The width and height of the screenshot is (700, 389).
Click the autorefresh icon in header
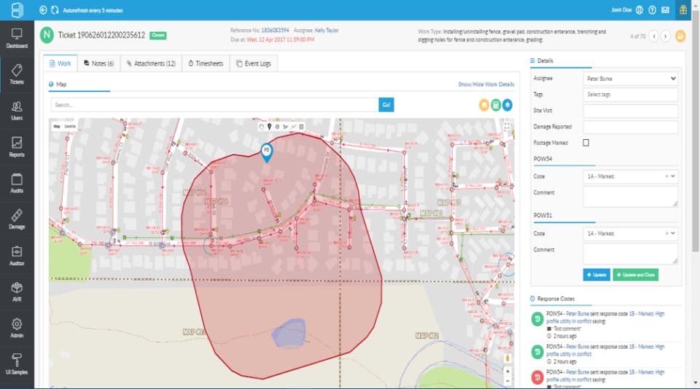pos(55,9)
